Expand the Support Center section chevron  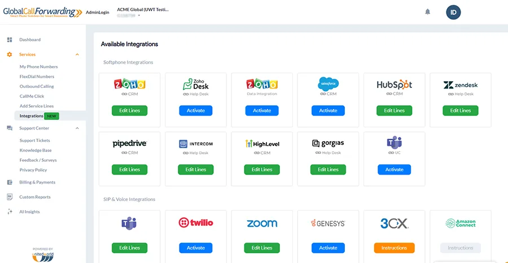coord(77,128)
